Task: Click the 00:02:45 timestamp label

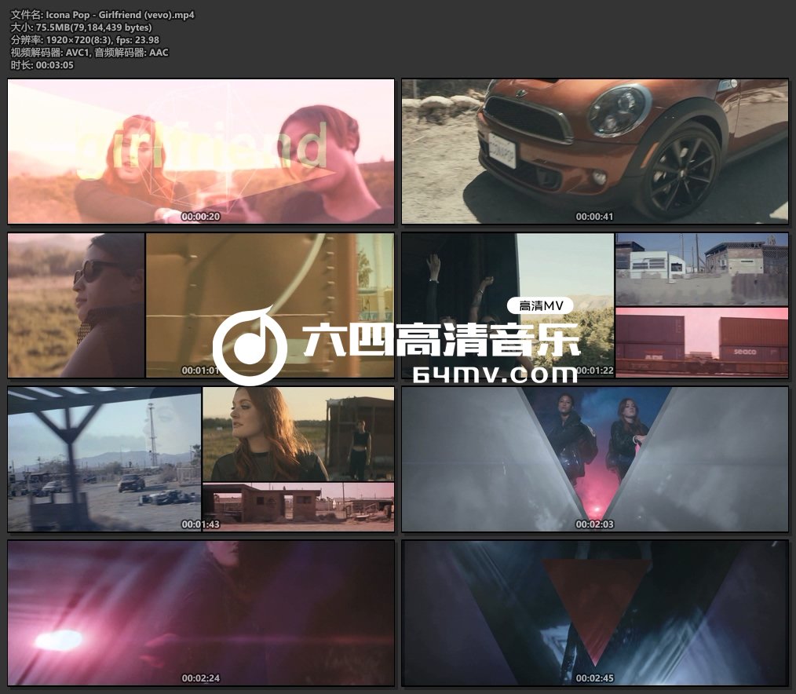Action: 595,678
